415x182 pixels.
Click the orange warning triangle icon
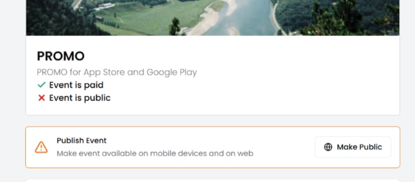click(x=41, y=147)
